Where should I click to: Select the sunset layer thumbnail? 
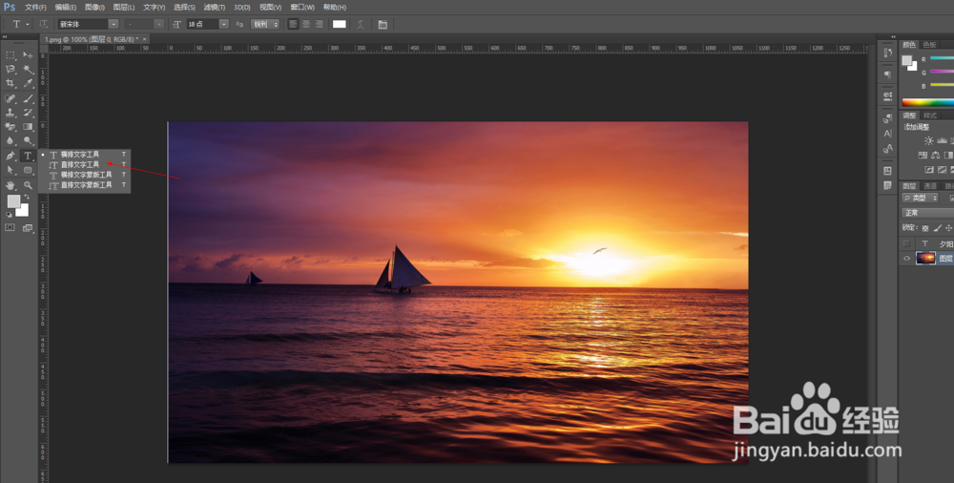coord(925,259)
